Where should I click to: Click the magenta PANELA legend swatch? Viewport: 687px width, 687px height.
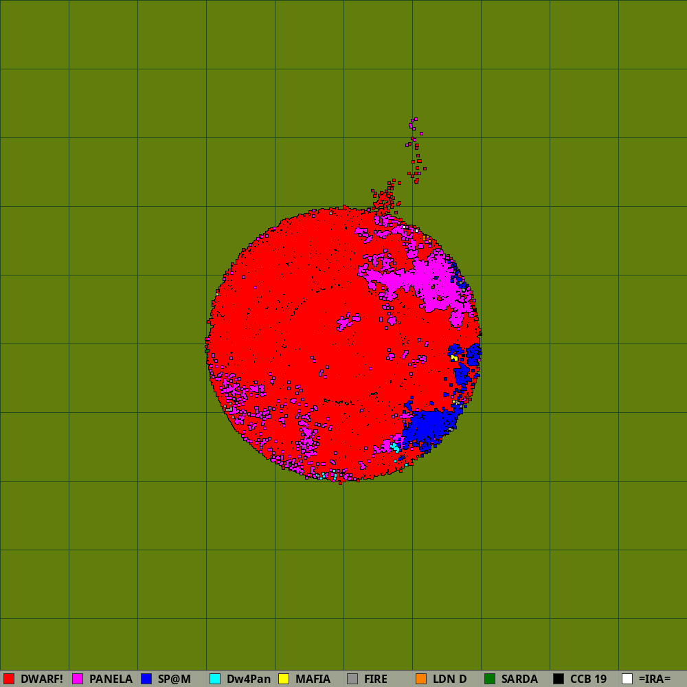pyautogui.click(x=78, y=679)
